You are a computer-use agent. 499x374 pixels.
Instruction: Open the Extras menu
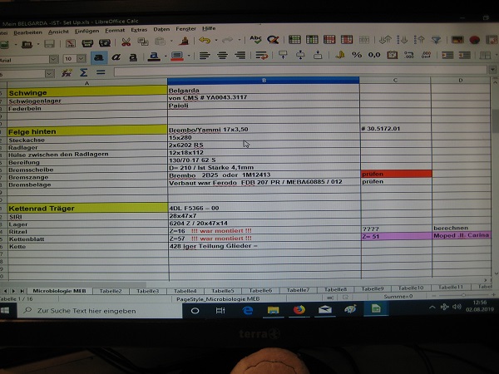pyautogui.click(x=139, y=30)
